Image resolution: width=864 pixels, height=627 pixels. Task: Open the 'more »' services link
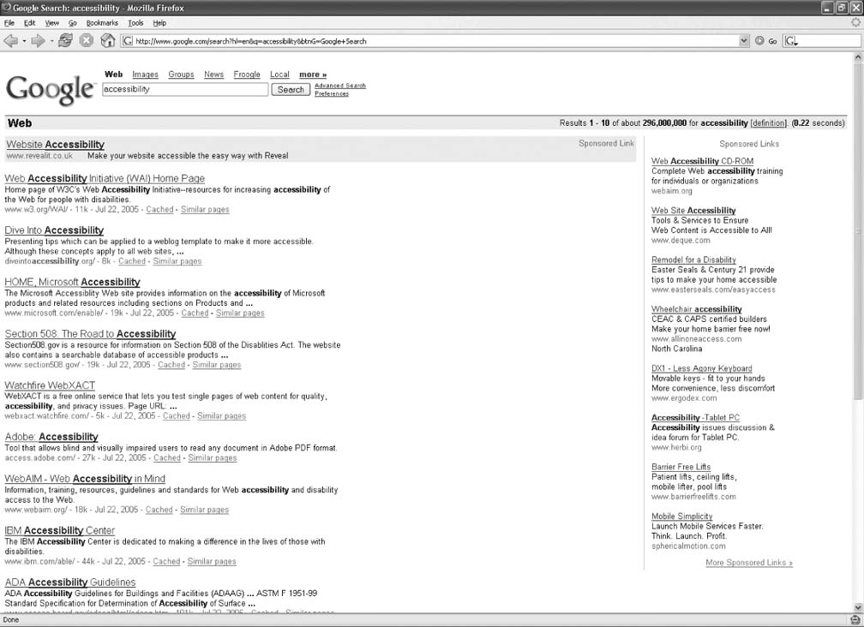[x=313, y=75]
